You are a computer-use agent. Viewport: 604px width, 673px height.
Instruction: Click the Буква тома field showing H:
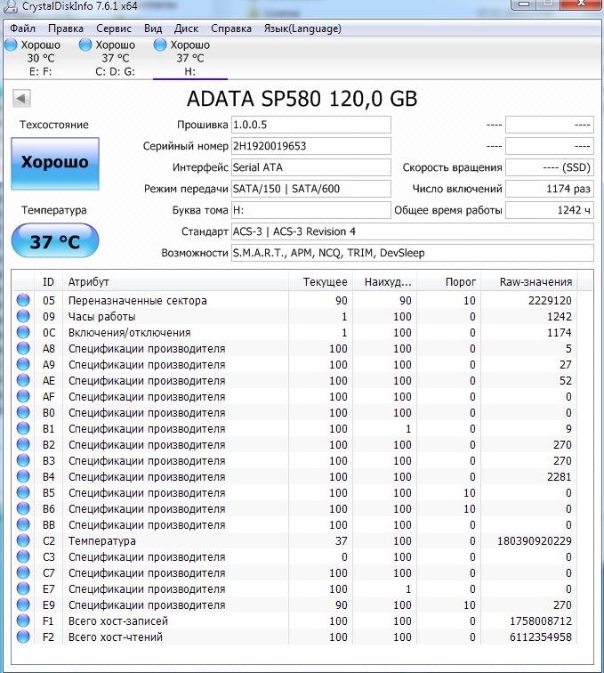(x=311, y=210)
